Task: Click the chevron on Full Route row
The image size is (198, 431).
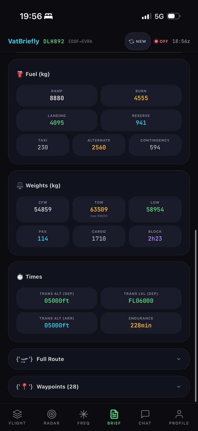Action: click(179, 359)
